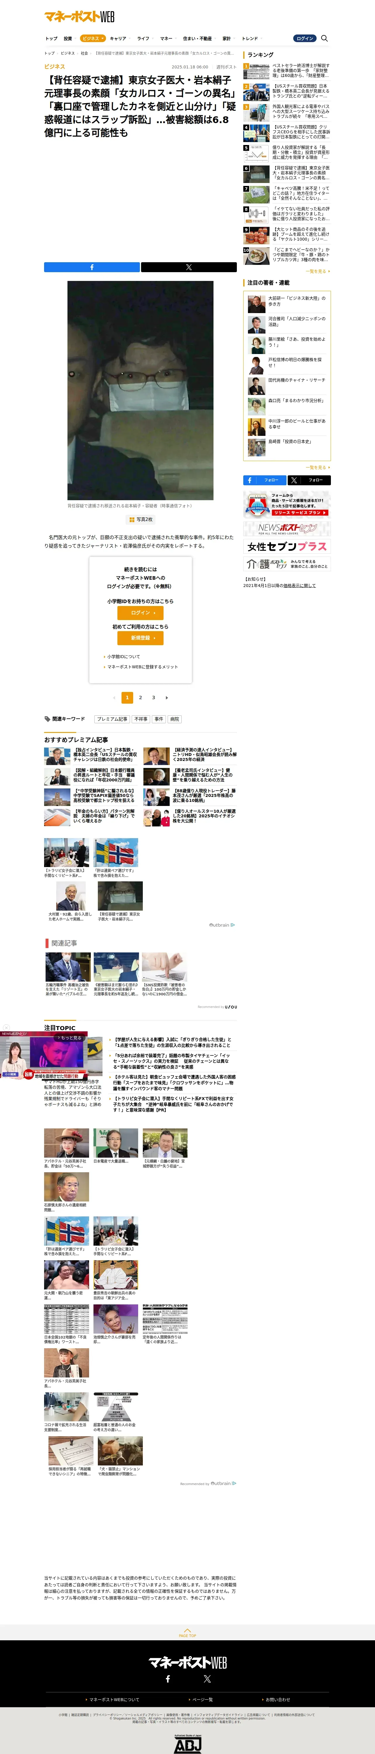375x1754 pixels.
Task: Go to article page 3
Action: 154,698
